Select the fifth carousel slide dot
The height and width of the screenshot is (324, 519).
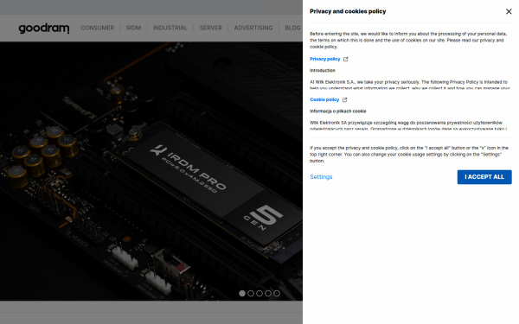coord(277,293)
